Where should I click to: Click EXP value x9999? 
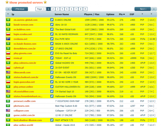pyautogui.click(x=133, y=58)
